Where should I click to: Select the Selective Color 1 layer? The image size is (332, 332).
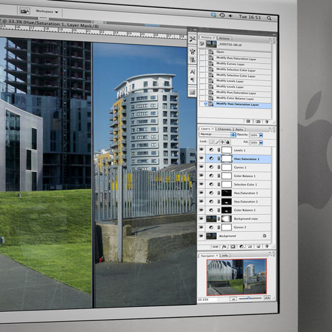[x=235, y=184]
